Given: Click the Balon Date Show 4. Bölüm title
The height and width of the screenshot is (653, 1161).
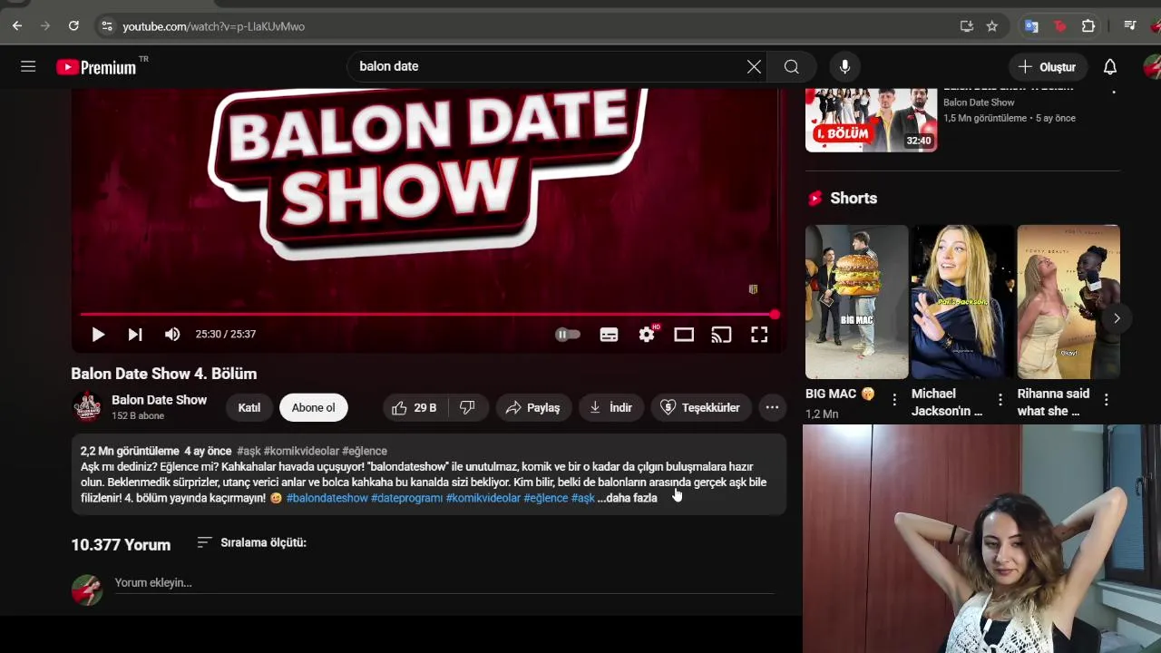Looking at the screenshot, I should 164,374.
